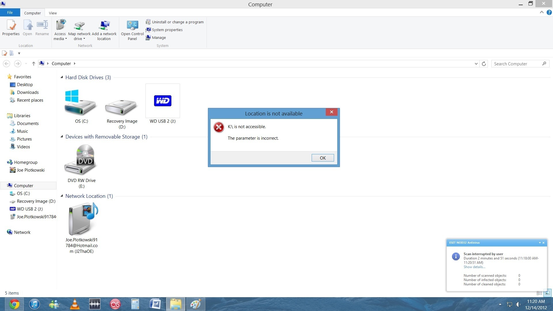Click OK in the error dialog
The image size is (553, 311).
click(x=323, y=158)
